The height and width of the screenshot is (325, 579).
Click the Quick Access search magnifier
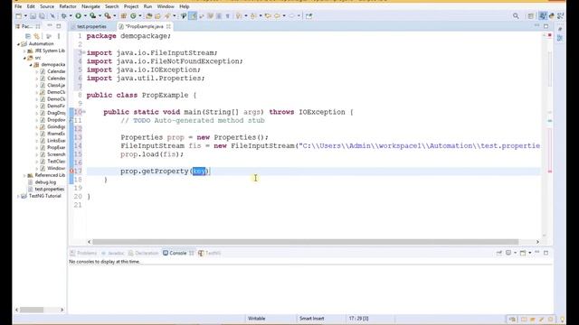(x=516, y=16)
